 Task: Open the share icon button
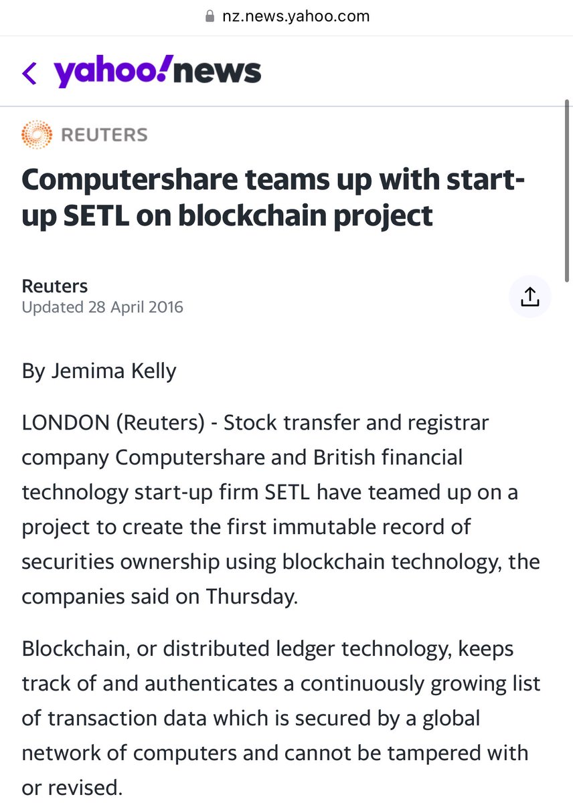pyautogui.click(x=529, y=296)
